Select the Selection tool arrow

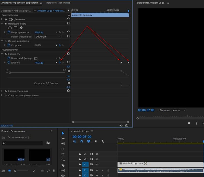coord(63,133)
